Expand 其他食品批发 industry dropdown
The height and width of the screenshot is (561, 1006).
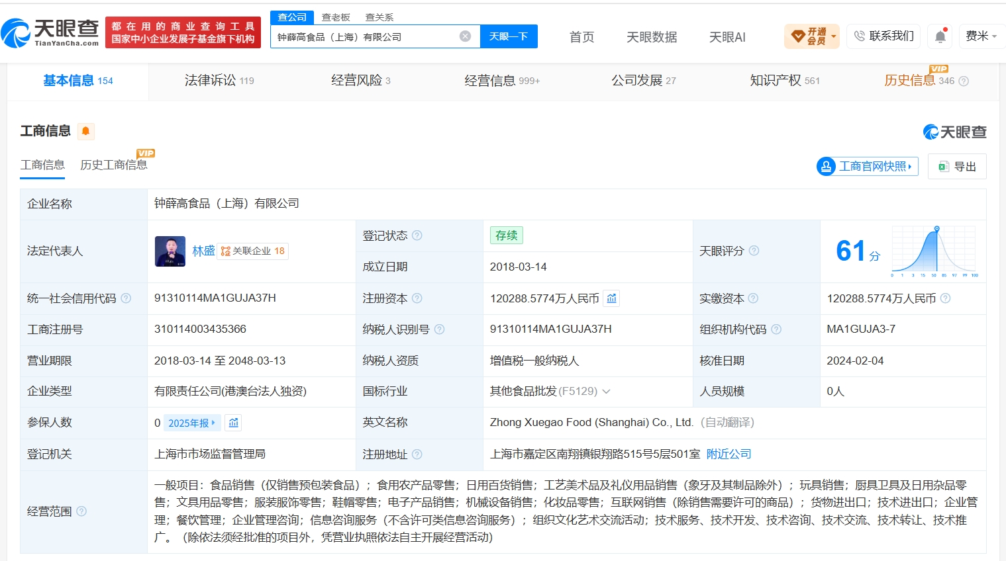606,392
